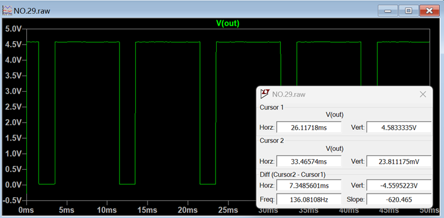Click the 15ms time axis label
The width and height of the screenshot is (444, 218).
tap(147, 210)
